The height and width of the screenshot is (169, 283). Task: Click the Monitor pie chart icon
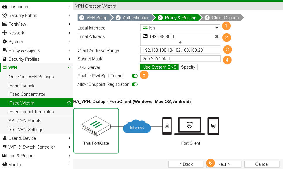pyautogui.click(x=4, y=164)
